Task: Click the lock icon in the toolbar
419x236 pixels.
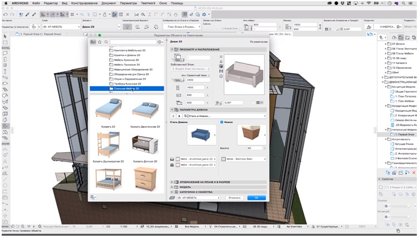Action: 105,14
